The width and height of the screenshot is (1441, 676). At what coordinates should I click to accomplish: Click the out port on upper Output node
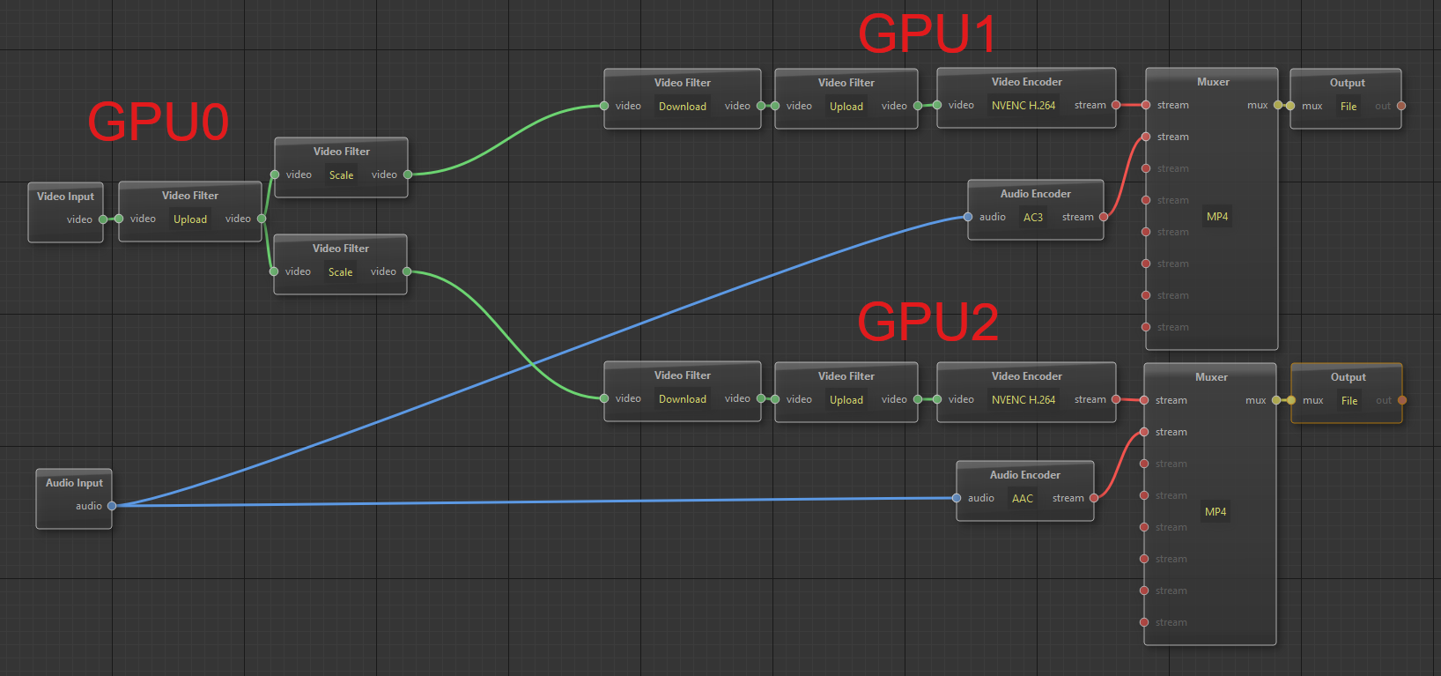point(1401,106)
